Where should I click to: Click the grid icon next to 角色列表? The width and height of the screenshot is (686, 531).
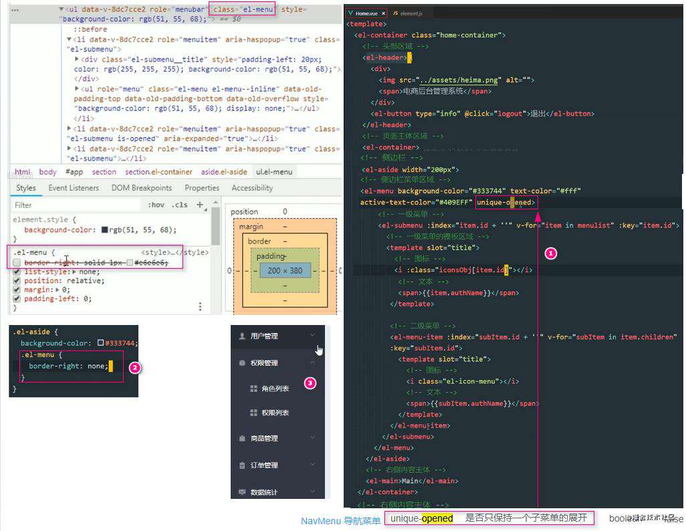[x=253, y=389]
